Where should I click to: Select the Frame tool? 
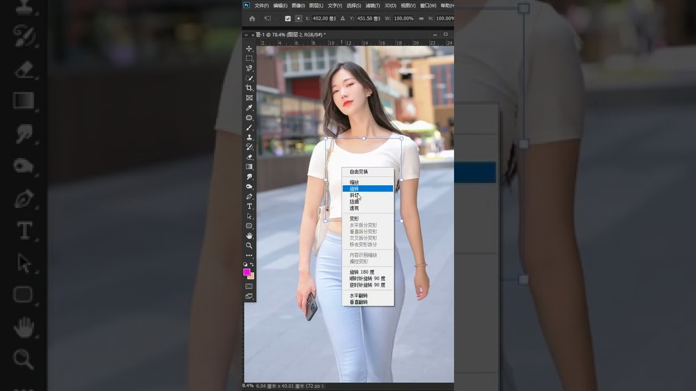coord(249,98)
